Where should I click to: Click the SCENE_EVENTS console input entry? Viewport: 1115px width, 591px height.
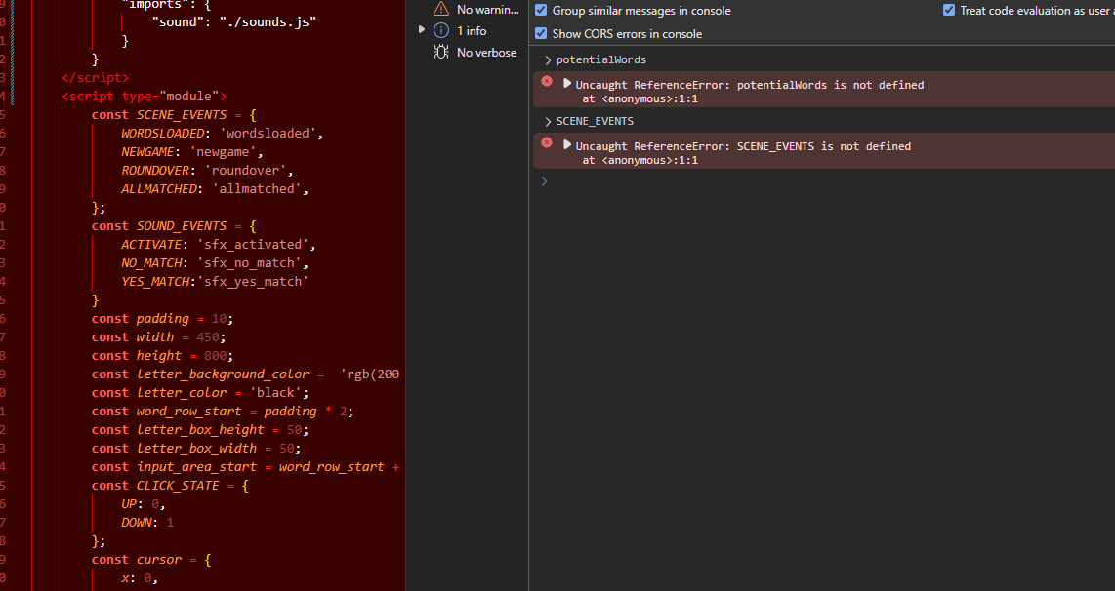pyautogui.click(x=595, y=121)
